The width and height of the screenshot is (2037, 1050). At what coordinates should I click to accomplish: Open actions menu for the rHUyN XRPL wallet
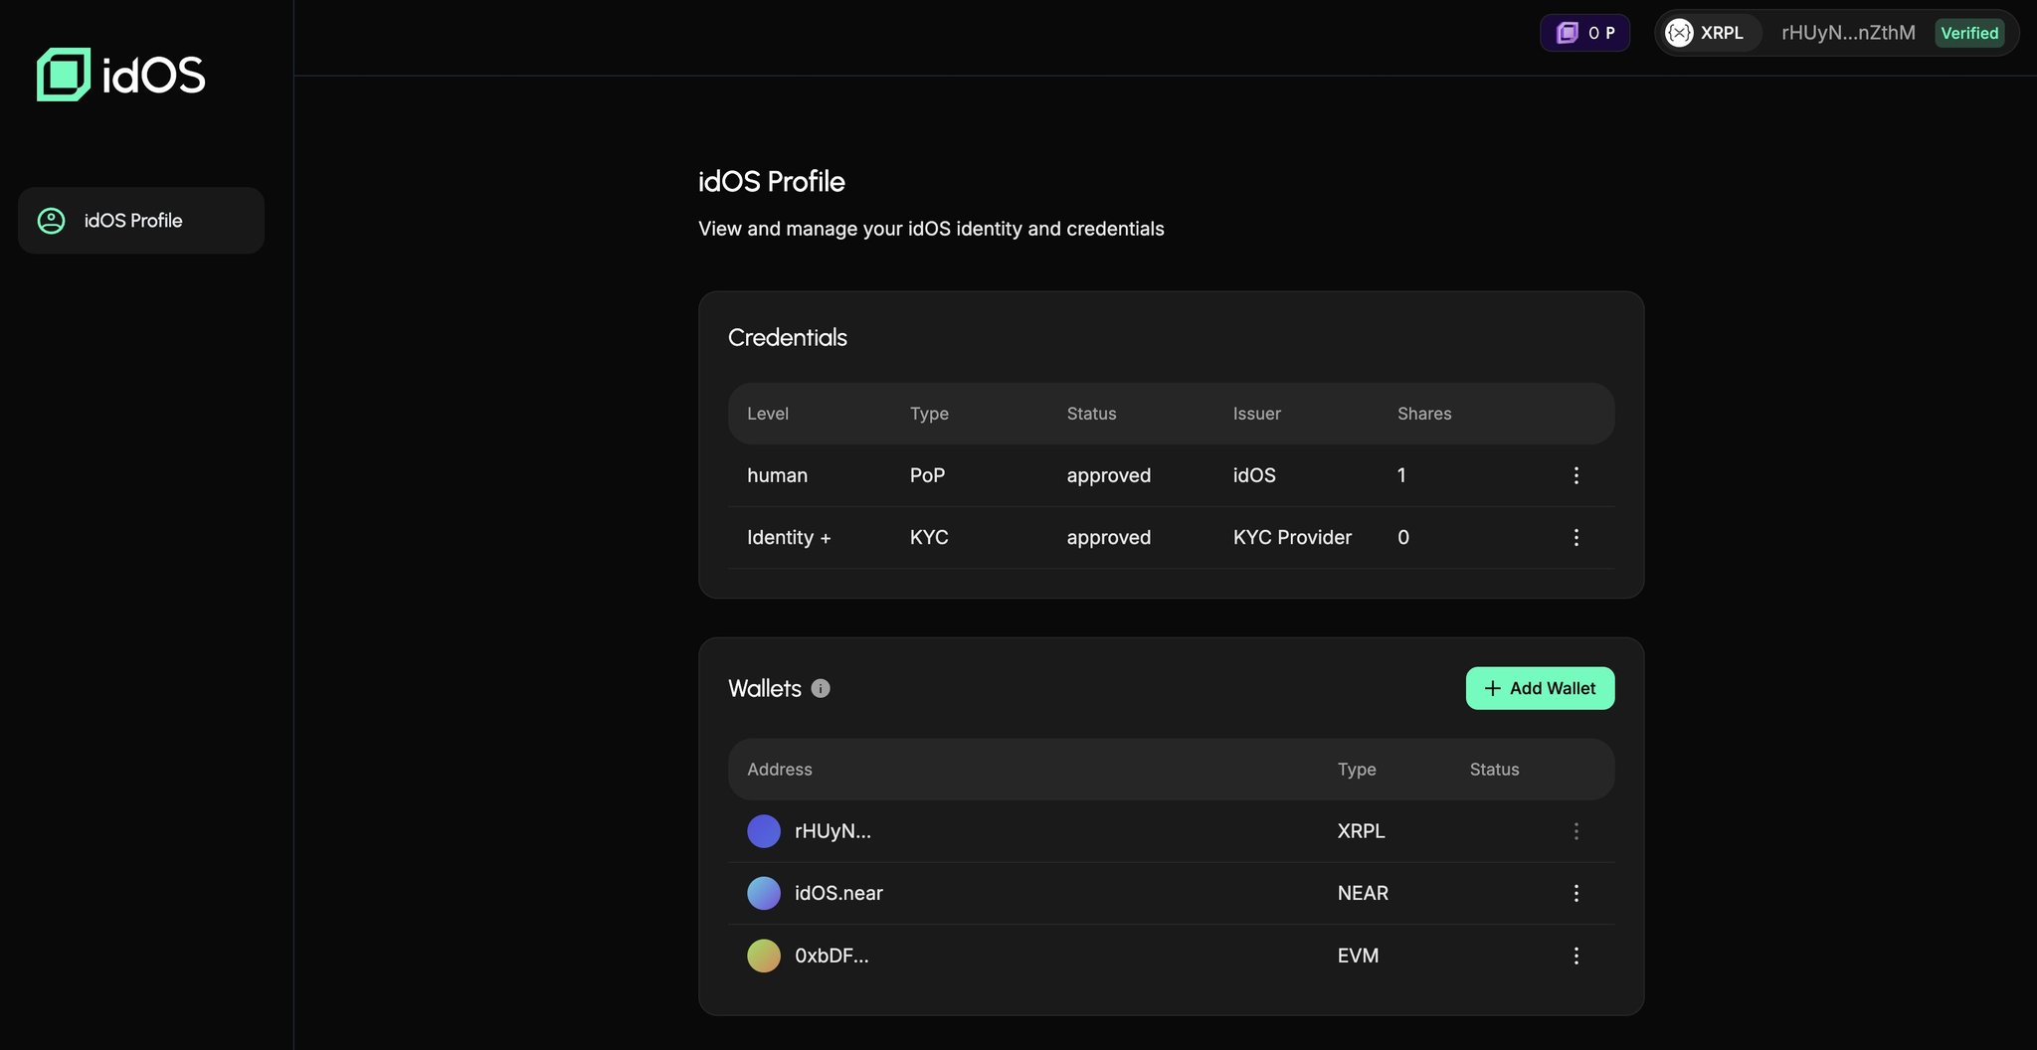click(x=1575, y=831)
